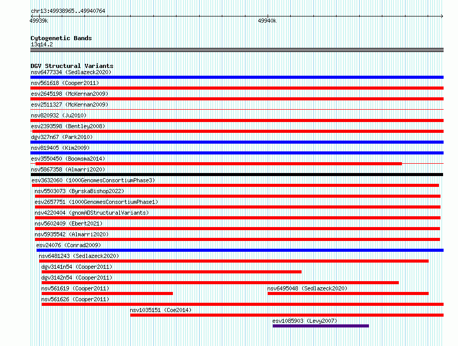This screenshot has width=458, height=346.
Task: Select the blue bar under dgv327n67
Action: (x=237, y=142)
